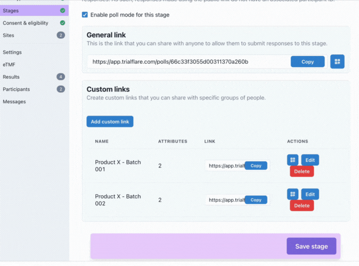This screenshot has height=266, width=359.
Task: Click green checkmark next to Consent & eligibility
Action: pyautogui.click(x=63, y=23)
